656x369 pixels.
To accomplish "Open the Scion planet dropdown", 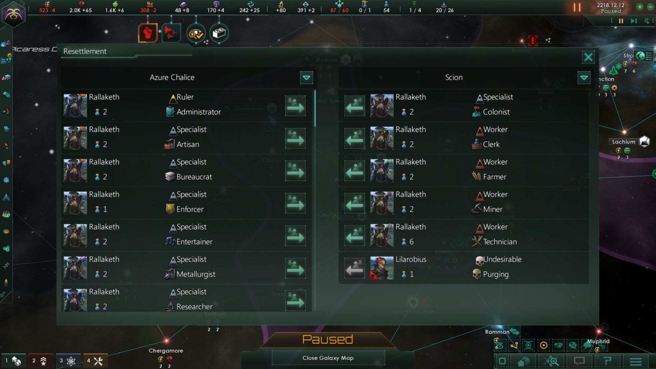I will 584,78.
